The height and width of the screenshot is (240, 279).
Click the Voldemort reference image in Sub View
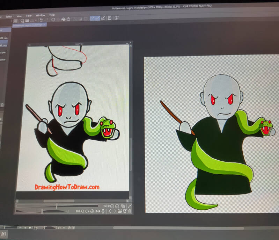coord(73,132)
